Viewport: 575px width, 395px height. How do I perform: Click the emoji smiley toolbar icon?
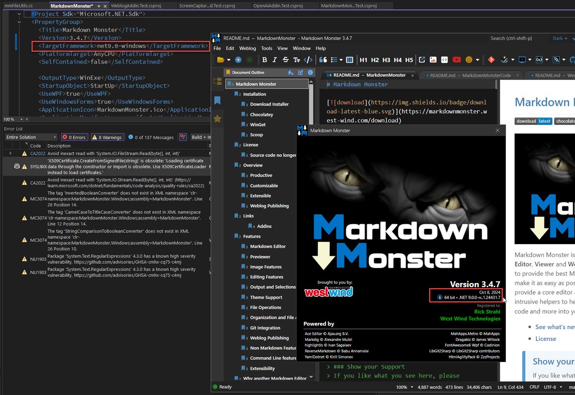[469, 60]
